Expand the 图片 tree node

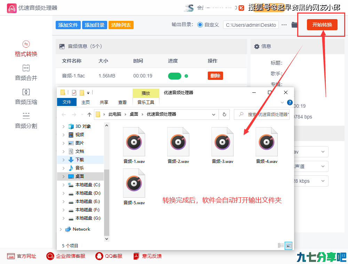[63, 143]
